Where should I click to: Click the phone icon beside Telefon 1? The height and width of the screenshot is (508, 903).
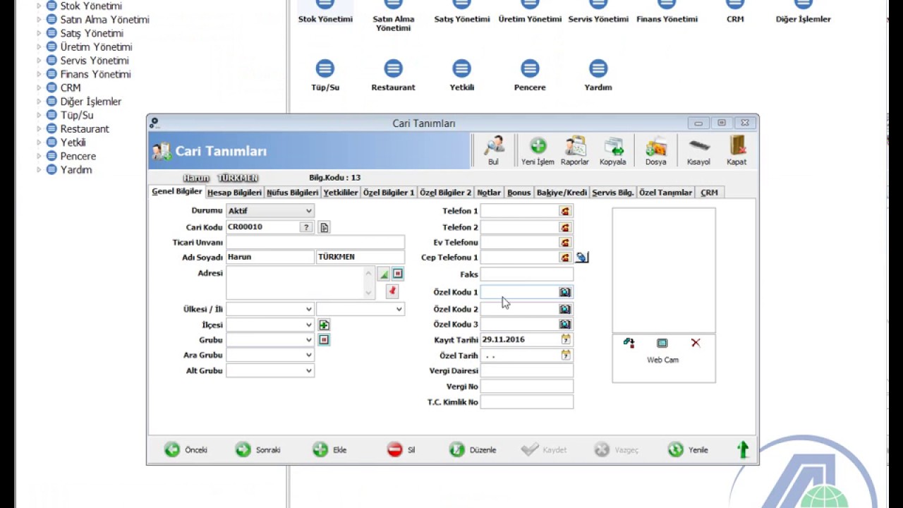565,211
